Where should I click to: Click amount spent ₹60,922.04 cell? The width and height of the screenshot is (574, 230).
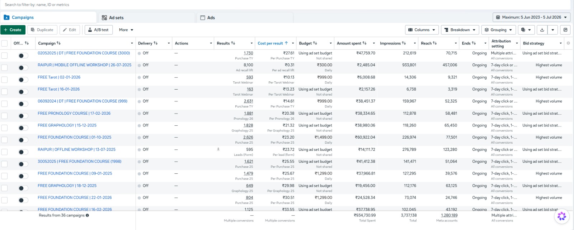[x=365, y=137]
